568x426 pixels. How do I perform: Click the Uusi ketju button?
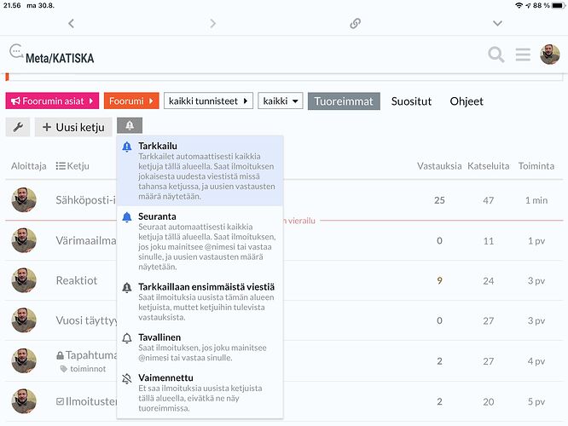pyautogui.click(x=73, y=127)
